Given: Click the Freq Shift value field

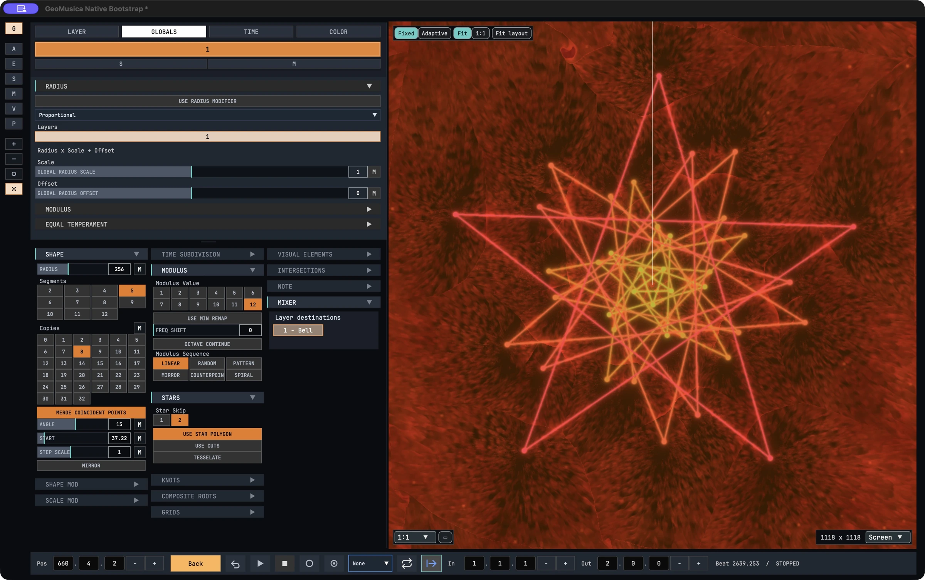Looking at the screenshot, I should click(x=250, y=330).
